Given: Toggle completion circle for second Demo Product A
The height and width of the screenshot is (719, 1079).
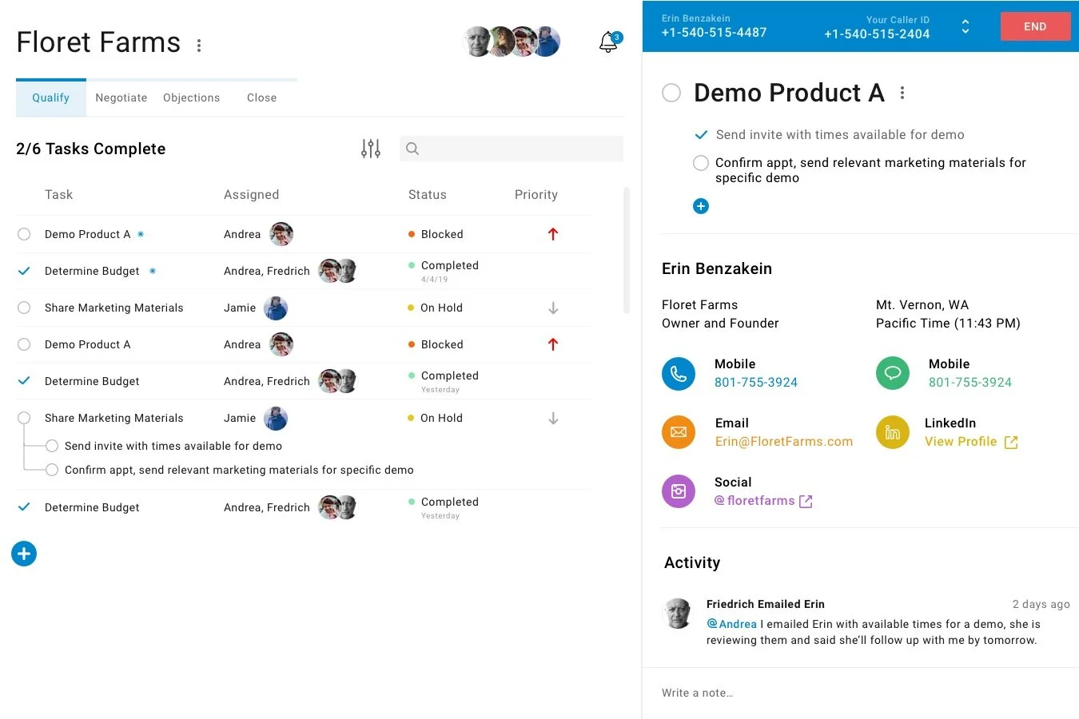Looking at the screenshot, I should [24, 344].
